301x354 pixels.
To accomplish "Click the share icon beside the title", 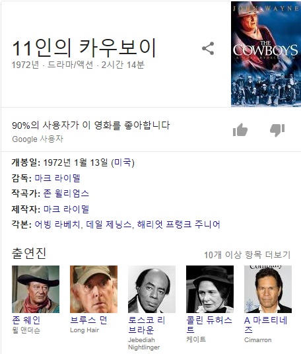I will click(208, 48).
